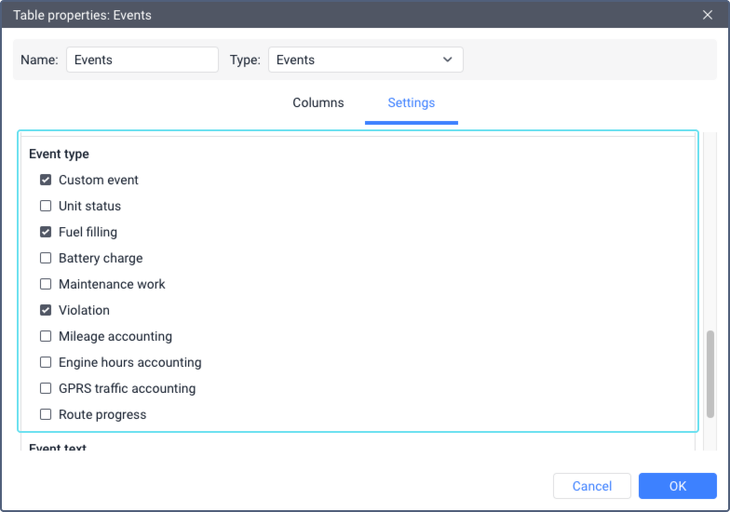730x512 pixels.
Task: Enable Maintenance work event type
Action: 46,284
